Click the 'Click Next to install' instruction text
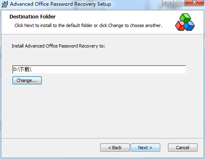 (88, 25)
